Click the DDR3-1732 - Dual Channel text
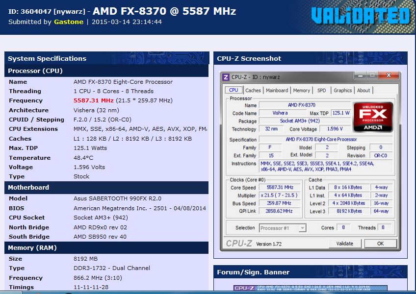The height and width of the screenshot is (294, 416). tap(112, 269)
